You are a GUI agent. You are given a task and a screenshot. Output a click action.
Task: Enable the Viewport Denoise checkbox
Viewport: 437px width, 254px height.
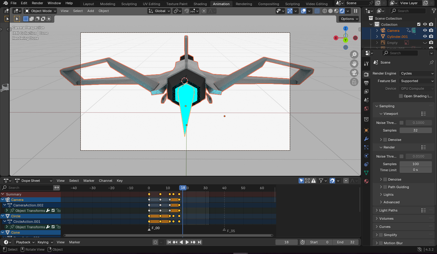coord(385,140)
